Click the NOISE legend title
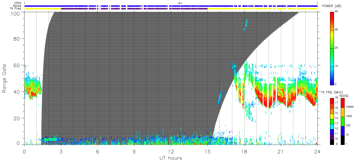The height and width of the screenshot is (164, 357). 344,95
